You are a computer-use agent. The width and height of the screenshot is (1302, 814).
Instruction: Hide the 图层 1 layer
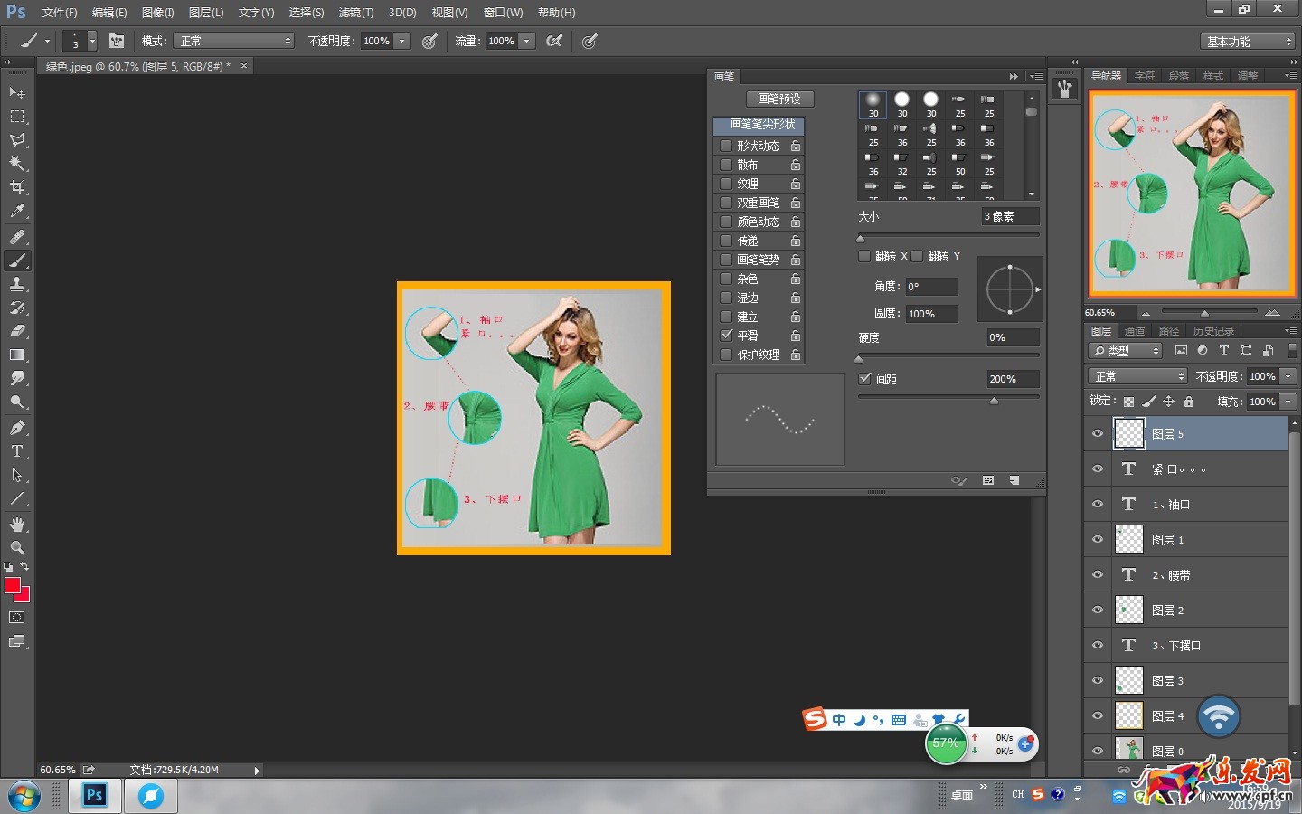coord(1098,540)
